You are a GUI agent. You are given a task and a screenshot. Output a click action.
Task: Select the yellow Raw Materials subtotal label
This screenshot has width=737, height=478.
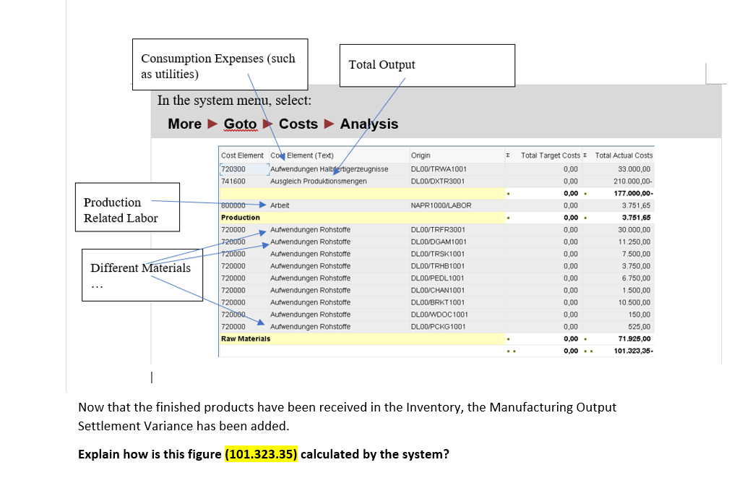point(246,338)
